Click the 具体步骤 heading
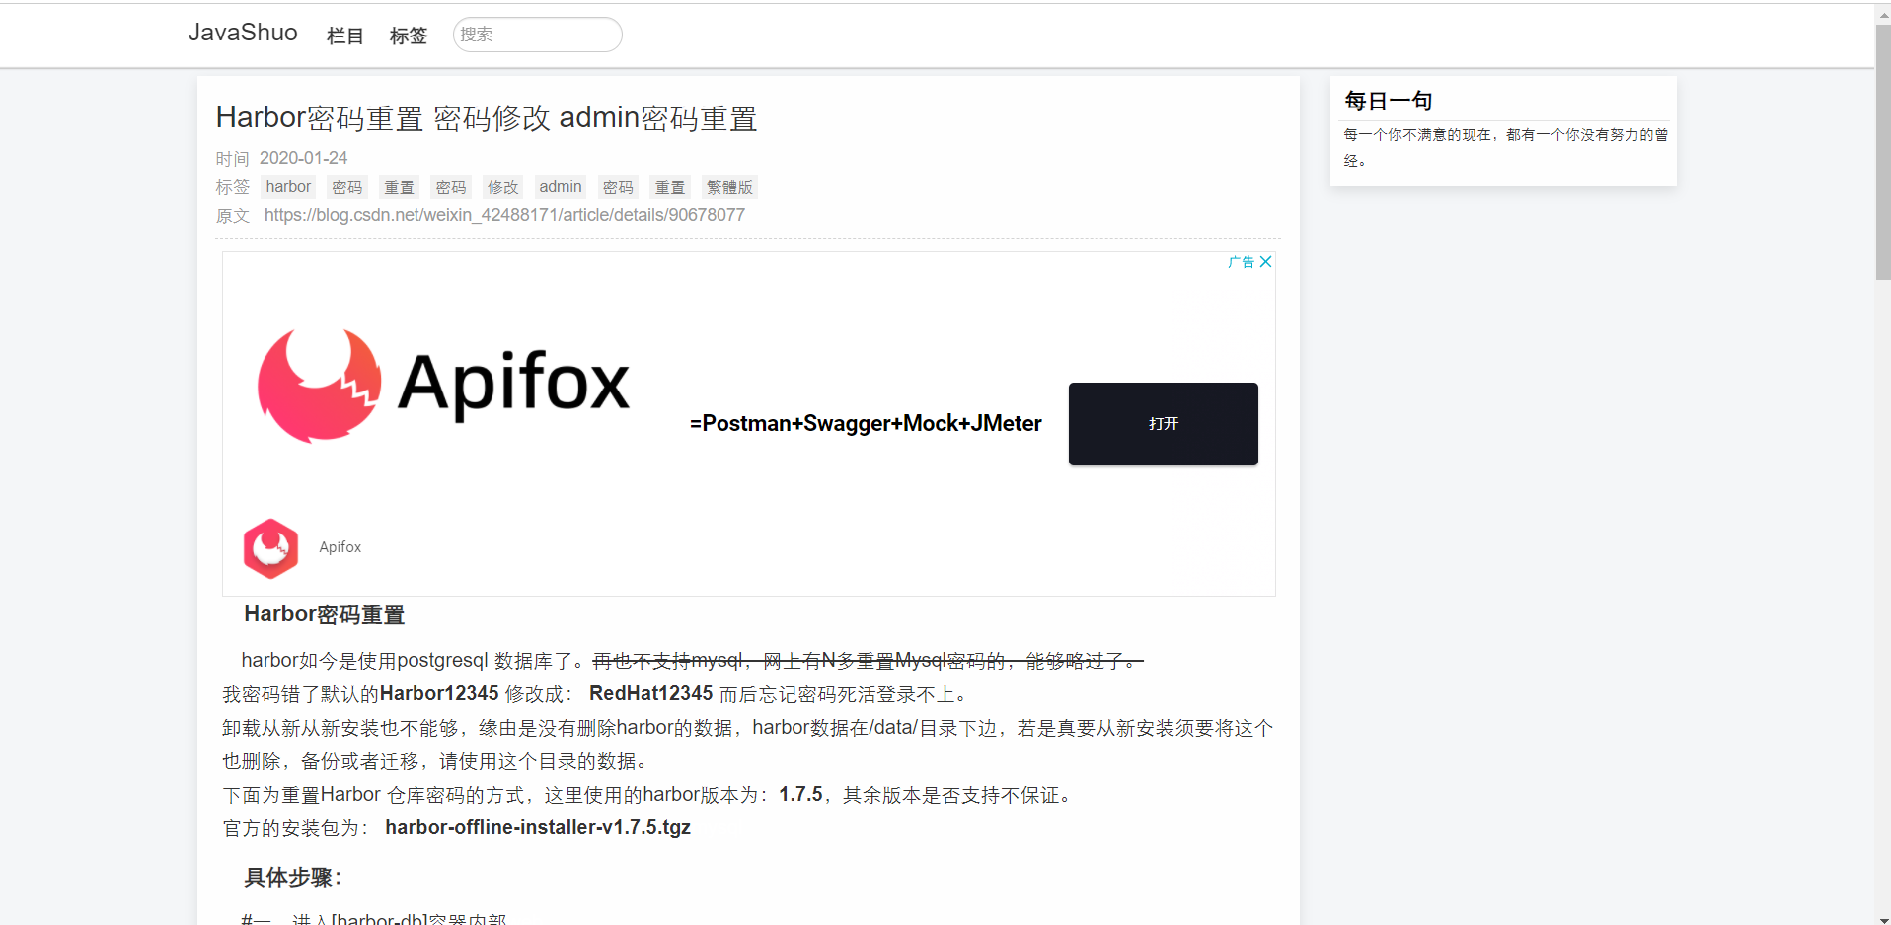Screen dimensions: 1891x925 pyautogui.click(x=293, y=878)
